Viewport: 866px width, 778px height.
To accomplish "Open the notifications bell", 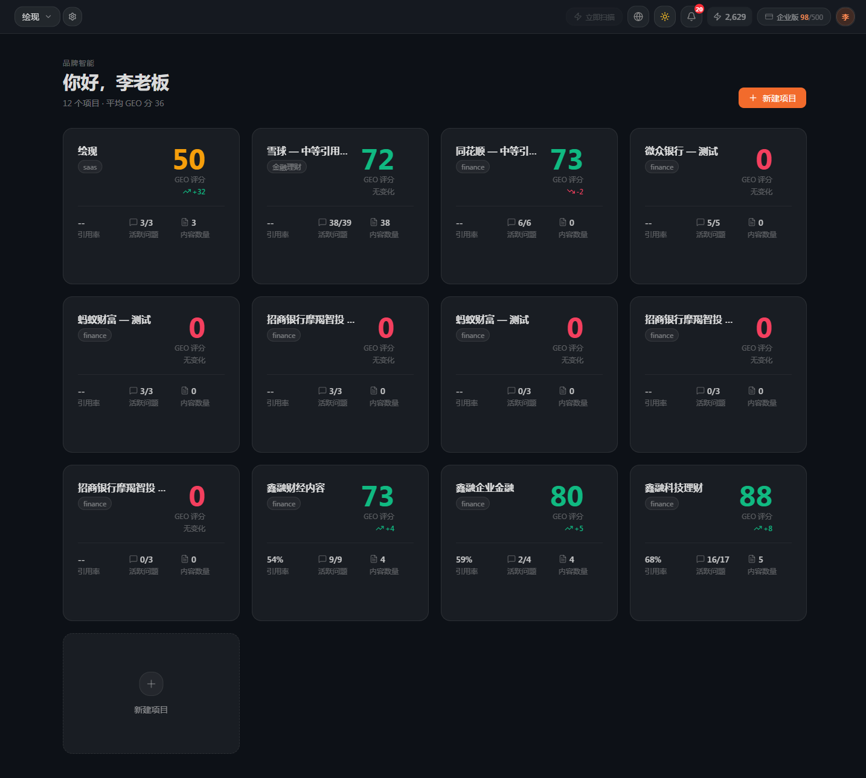I will pyautogui.click(x=691, y=17).
